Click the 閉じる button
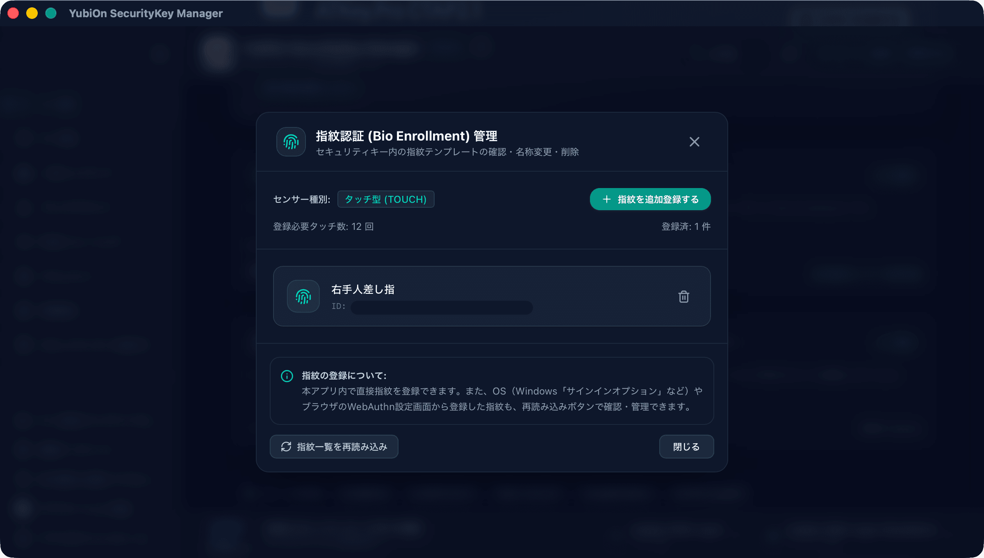Viewport: 984px width, 558px height. point(686,447)
